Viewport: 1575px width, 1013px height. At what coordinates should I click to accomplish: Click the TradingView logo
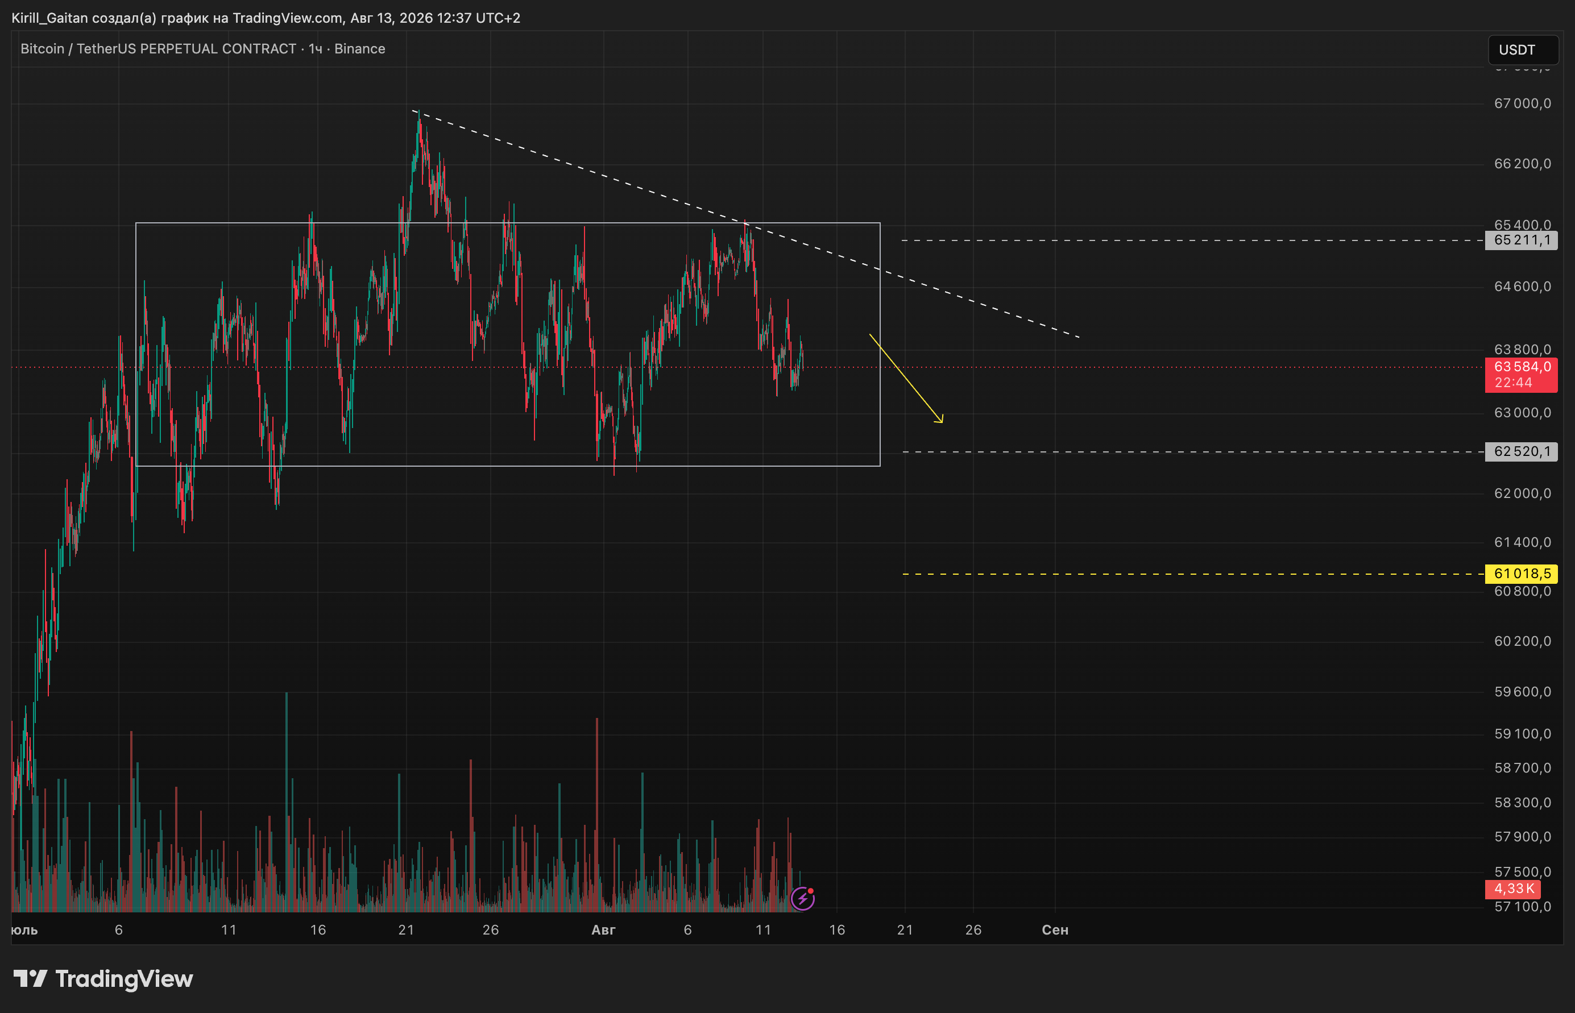pyautogui.click(x=103, y=979)
